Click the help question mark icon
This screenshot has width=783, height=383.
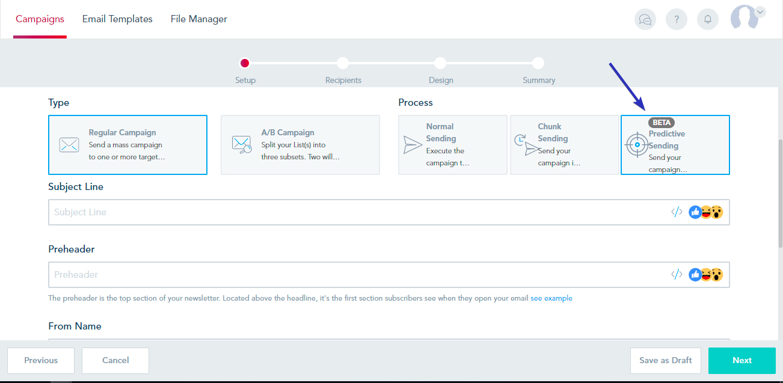click(677, 19)
